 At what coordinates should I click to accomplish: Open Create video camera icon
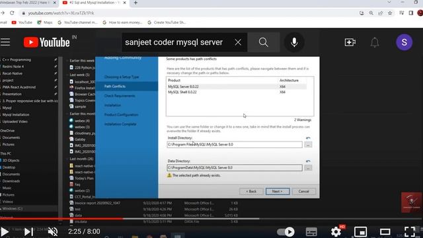tap(350, 42)
